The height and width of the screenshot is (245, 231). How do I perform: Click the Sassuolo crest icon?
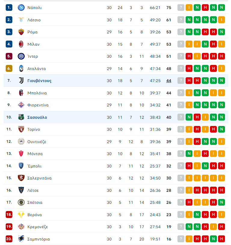(x=21, y=117)
